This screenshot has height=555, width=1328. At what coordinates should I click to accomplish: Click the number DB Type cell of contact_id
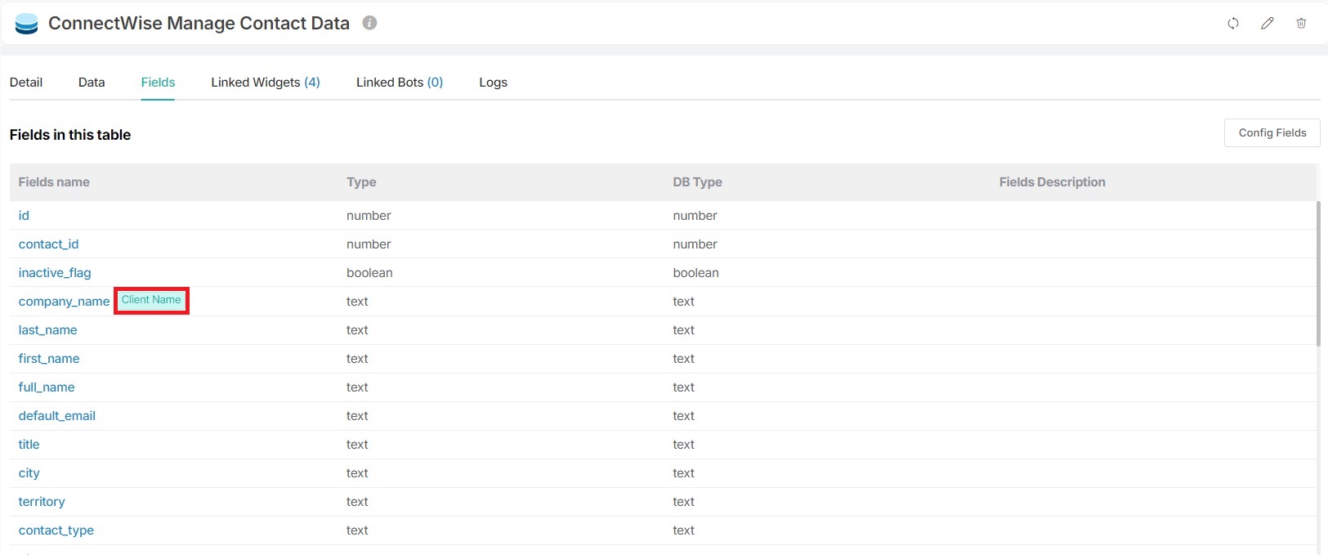point(695,244)
